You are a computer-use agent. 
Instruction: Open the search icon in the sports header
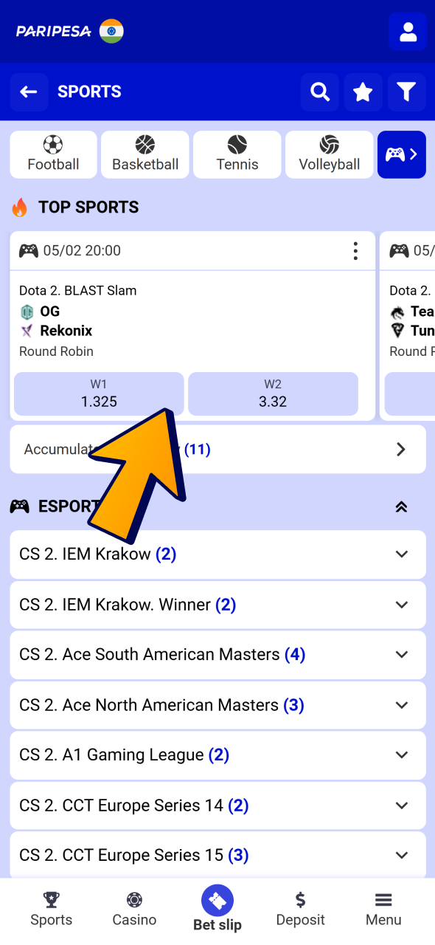coord(319,92)
